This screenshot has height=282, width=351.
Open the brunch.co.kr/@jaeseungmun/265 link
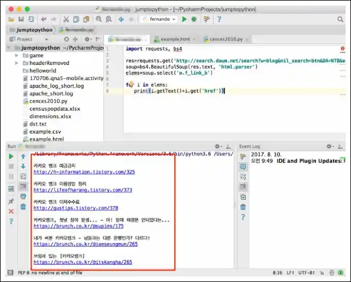(85, 244)
